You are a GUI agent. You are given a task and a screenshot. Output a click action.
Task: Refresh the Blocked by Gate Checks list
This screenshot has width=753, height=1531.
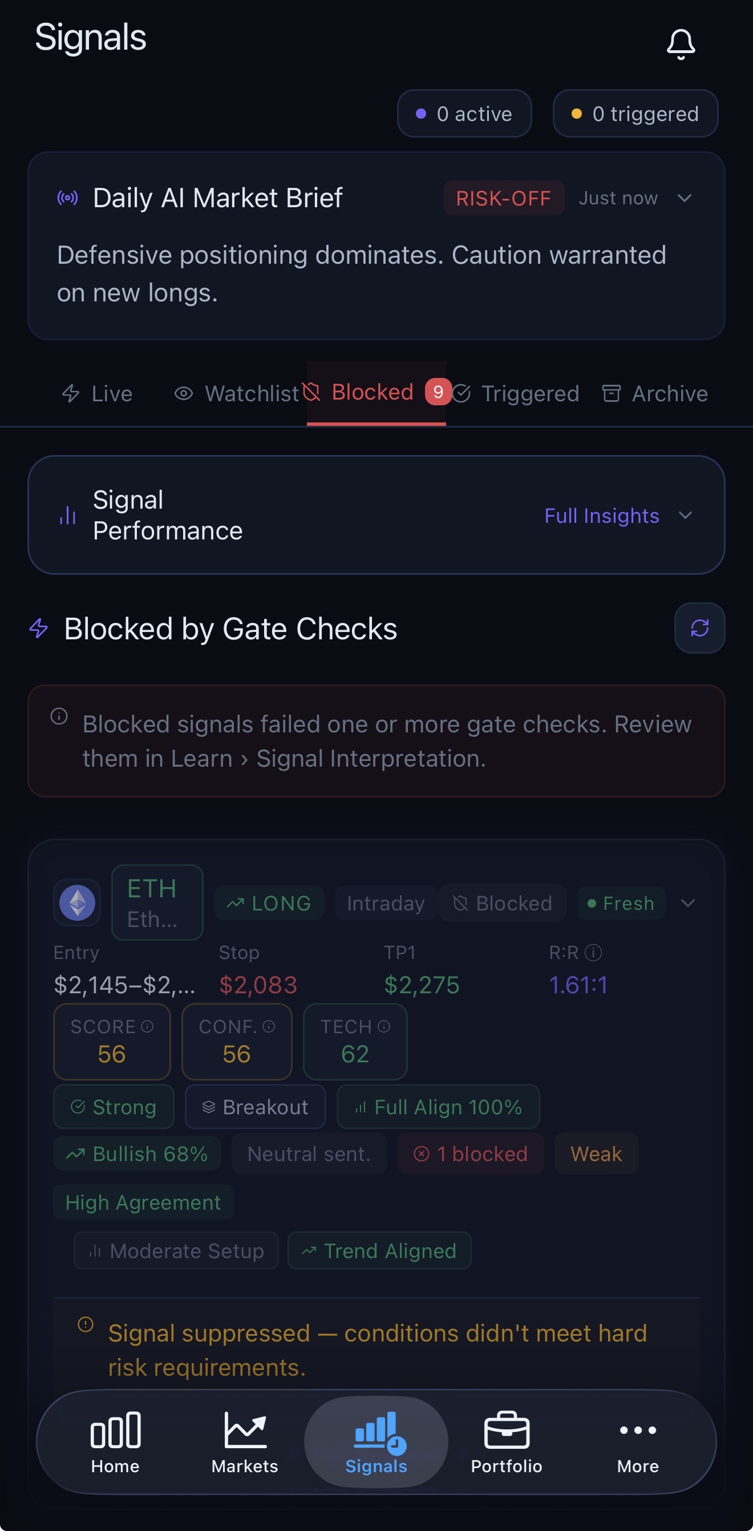[699, 628]
